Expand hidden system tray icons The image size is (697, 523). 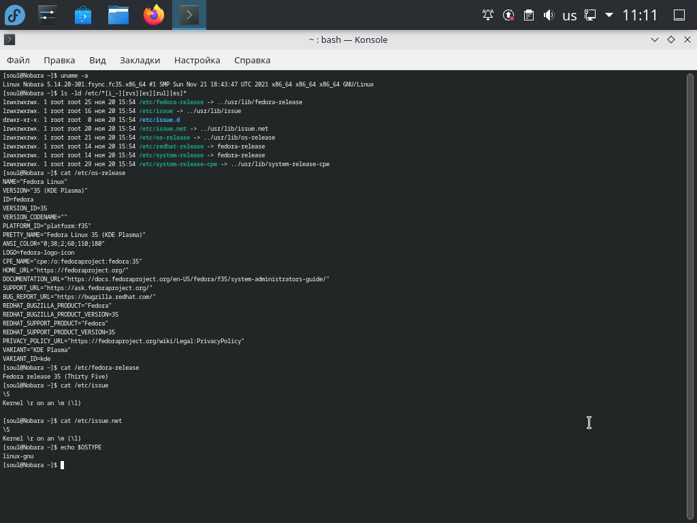(609, 15)
